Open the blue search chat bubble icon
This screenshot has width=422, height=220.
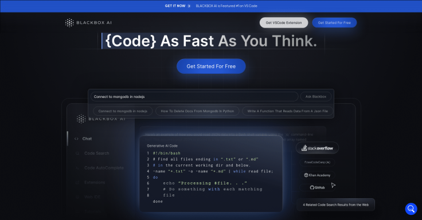coord(411,209)
